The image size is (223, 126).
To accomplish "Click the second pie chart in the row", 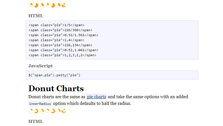I will pyautogui.click(x=36, y=5).
